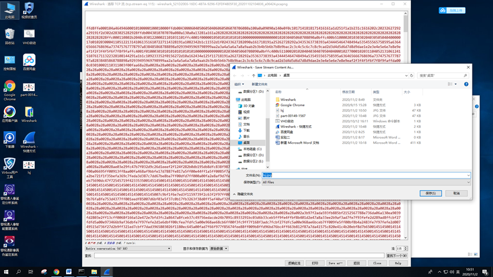Click the 返回 (Back) button in stream window
493x277 pixels.
point(357,263)
